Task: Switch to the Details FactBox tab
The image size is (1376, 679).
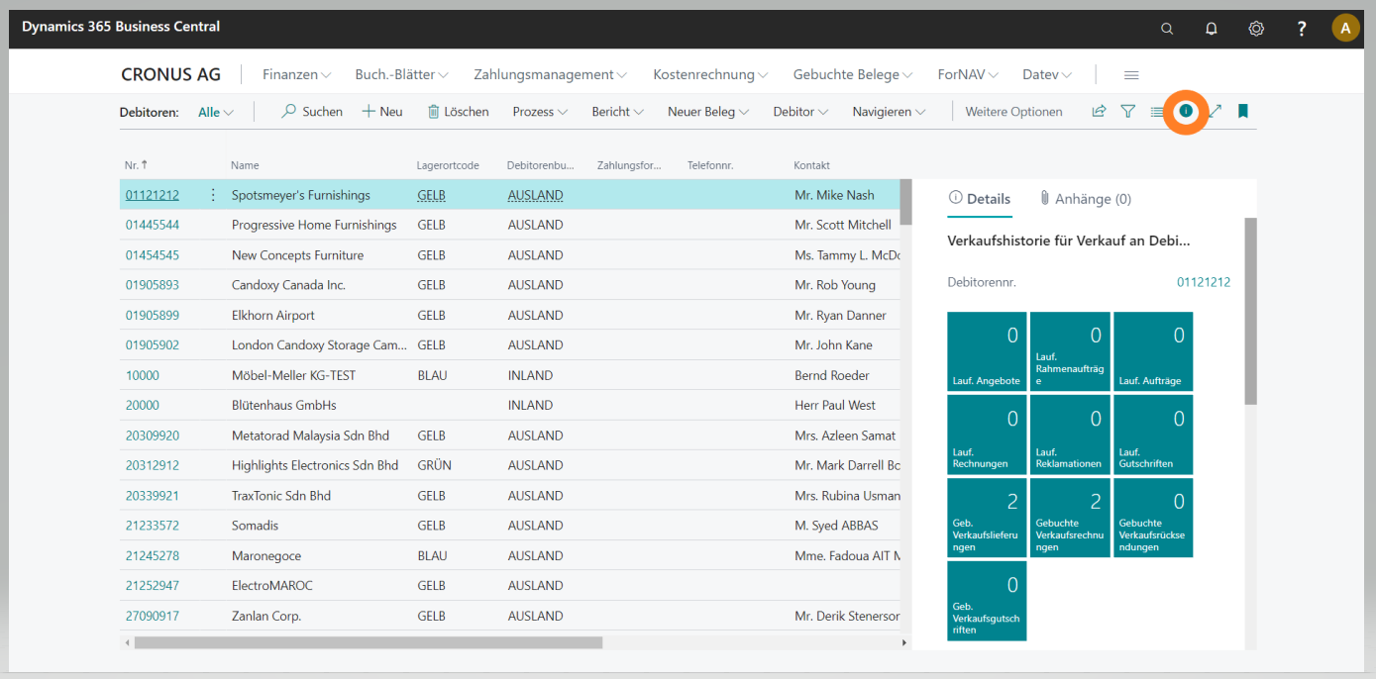Action: pos(980,199)
